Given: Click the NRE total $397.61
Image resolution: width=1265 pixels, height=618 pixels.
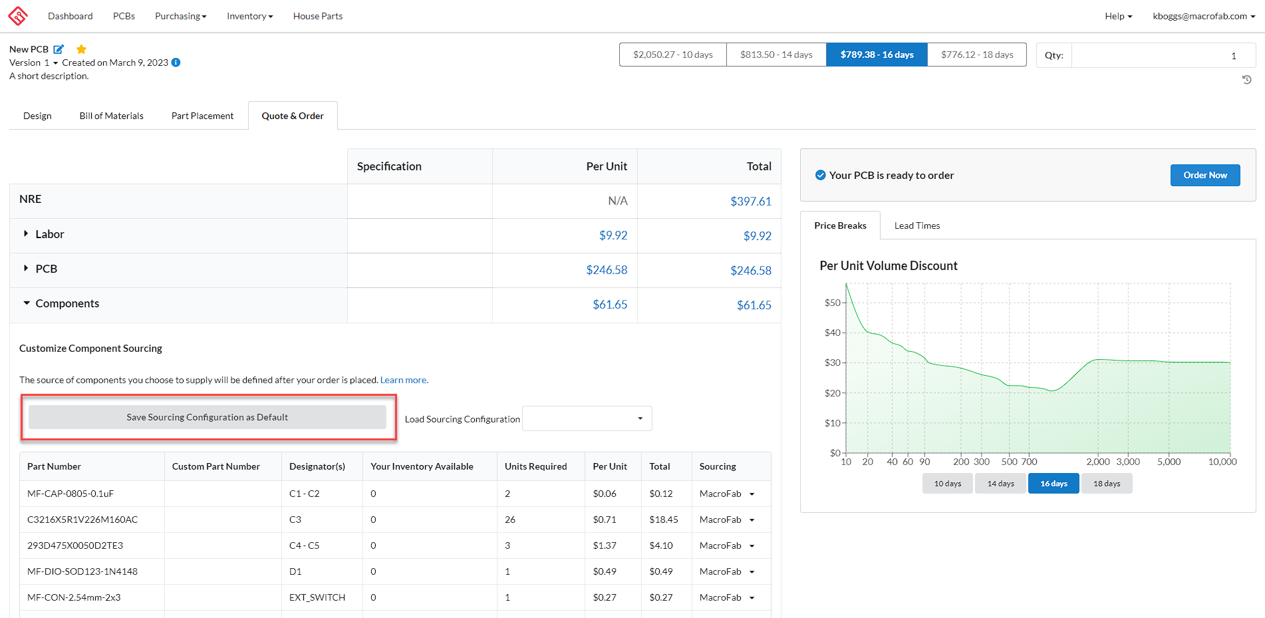Looking at the screenshot, I should (x=751, y=201).
